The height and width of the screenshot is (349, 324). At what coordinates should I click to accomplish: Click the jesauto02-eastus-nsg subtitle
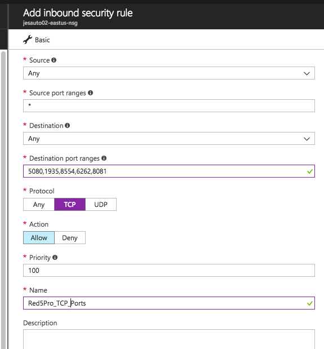(x=50, y=23)
